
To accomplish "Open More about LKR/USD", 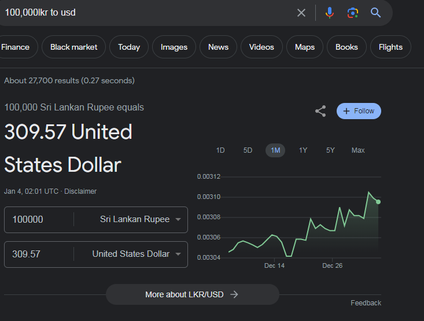I will (x=193, y=294).
